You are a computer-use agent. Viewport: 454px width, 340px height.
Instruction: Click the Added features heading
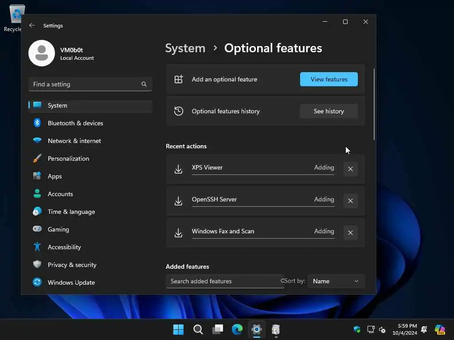point(188,267)
